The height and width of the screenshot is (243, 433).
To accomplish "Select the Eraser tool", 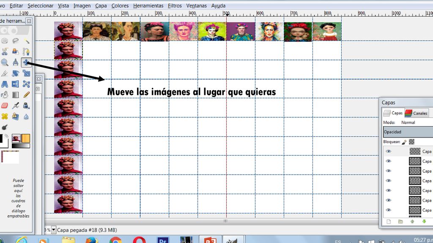I will point(5,105).
